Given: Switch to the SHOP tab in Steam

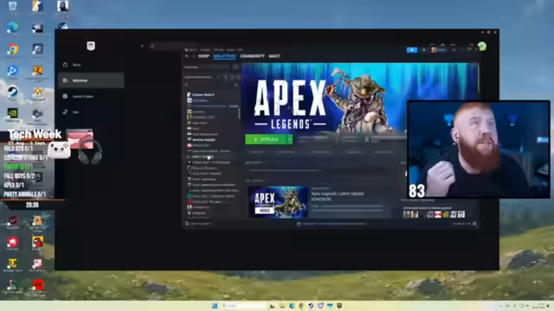Looking at the screenshot, I should pyautogui.click(x=203, y=56).
